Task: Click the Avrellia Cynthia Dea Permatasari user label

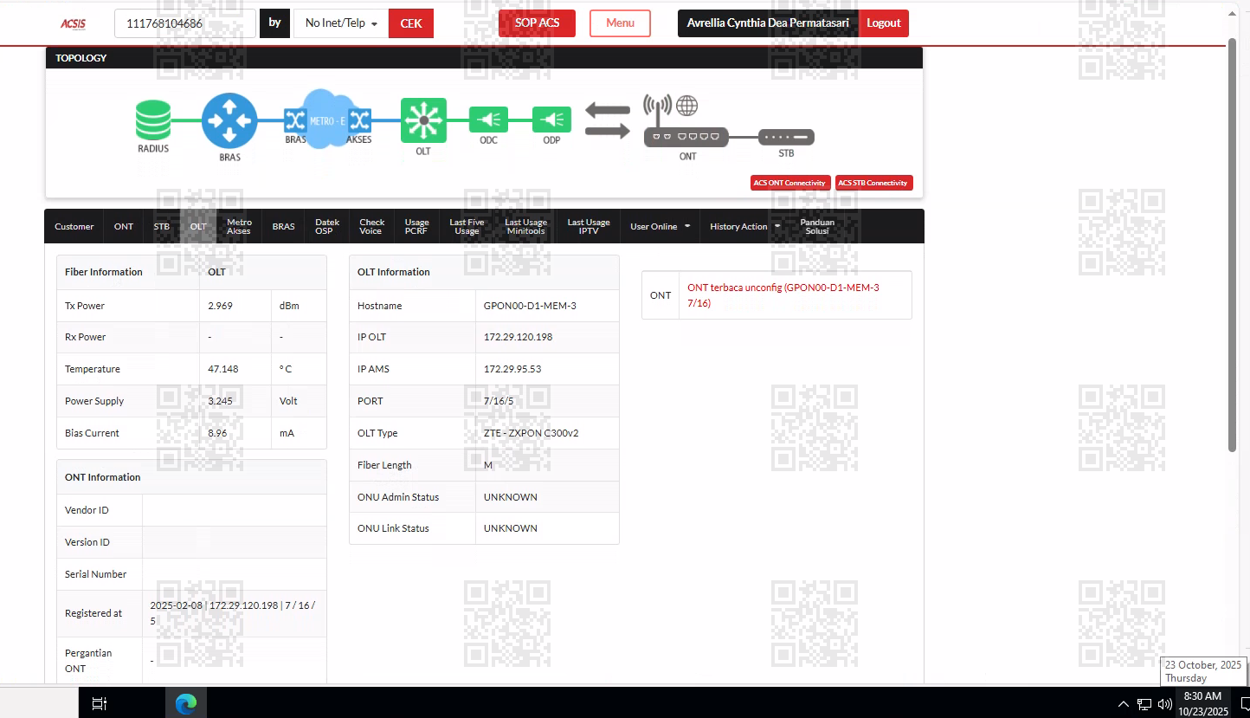Action: 768,23
